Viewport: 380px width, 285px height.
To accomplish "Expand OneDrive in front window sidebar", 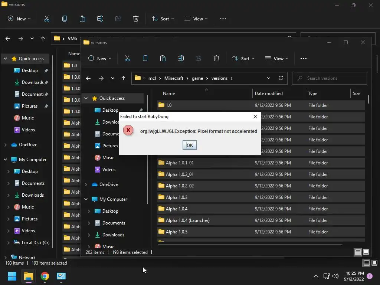I will [86, 184].
